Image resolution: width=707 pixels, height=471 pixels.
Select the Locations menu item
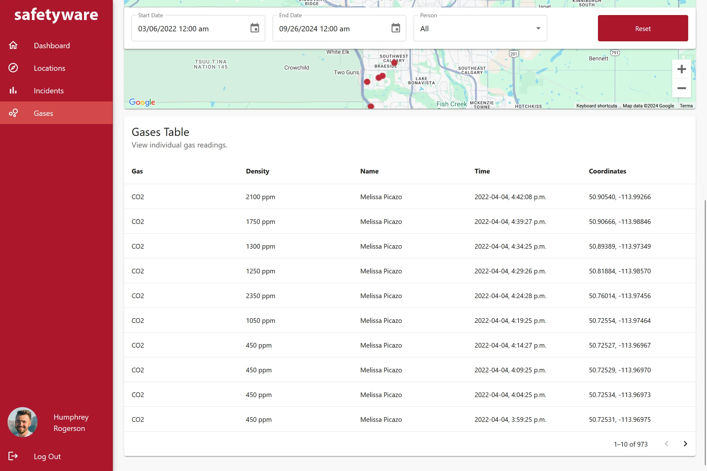click(x=56, y=68)
